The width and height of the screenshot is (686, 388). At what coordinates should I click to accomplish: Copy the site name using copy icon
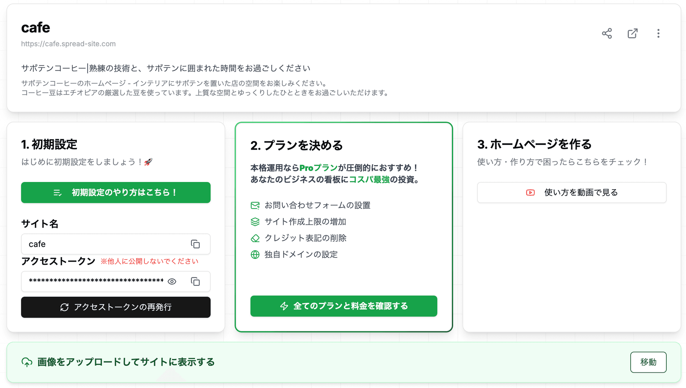[x=195, y=244]
